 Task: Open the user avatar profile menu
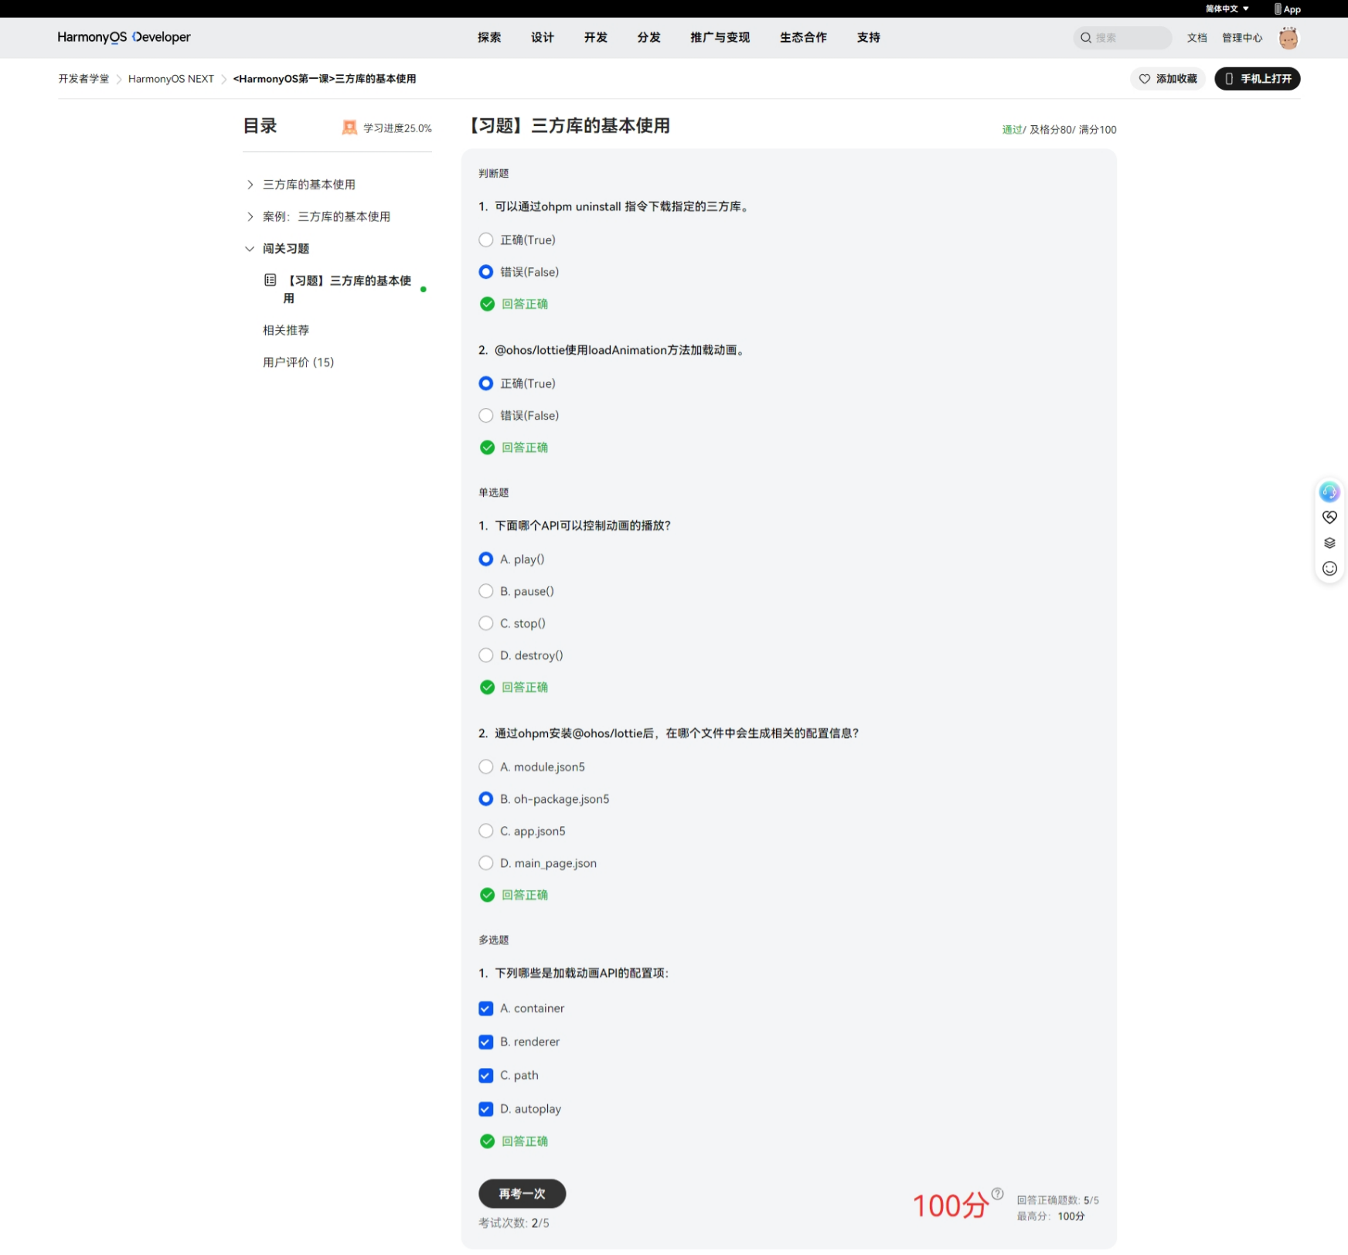click(x=1288, y=38)
